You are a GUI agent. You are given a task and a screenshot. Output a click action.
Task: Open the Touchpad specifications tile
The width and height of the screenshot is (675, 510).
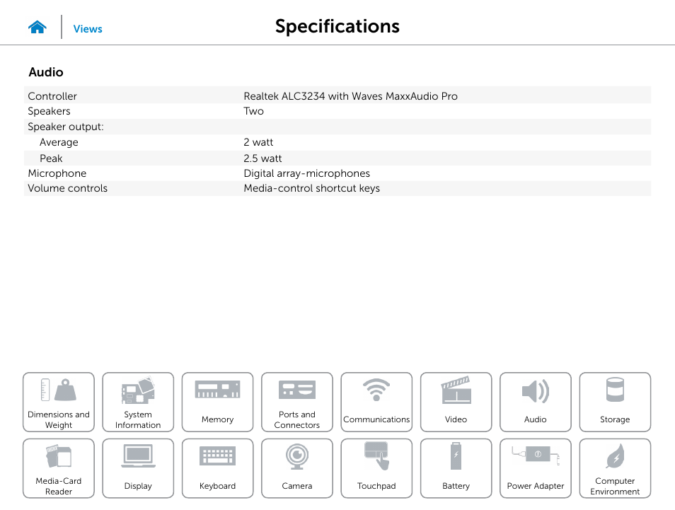[376, 468]
